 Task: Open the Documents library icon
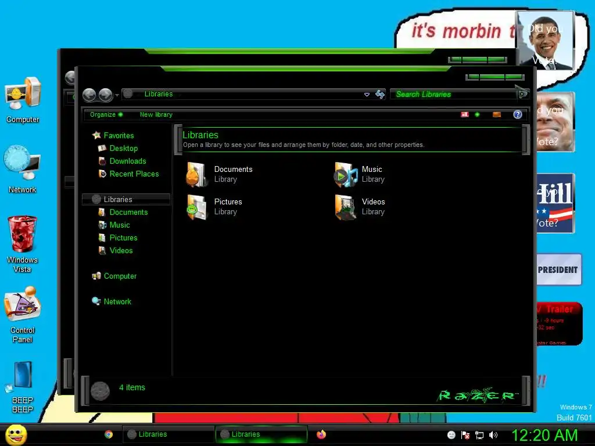click(196, 174)
